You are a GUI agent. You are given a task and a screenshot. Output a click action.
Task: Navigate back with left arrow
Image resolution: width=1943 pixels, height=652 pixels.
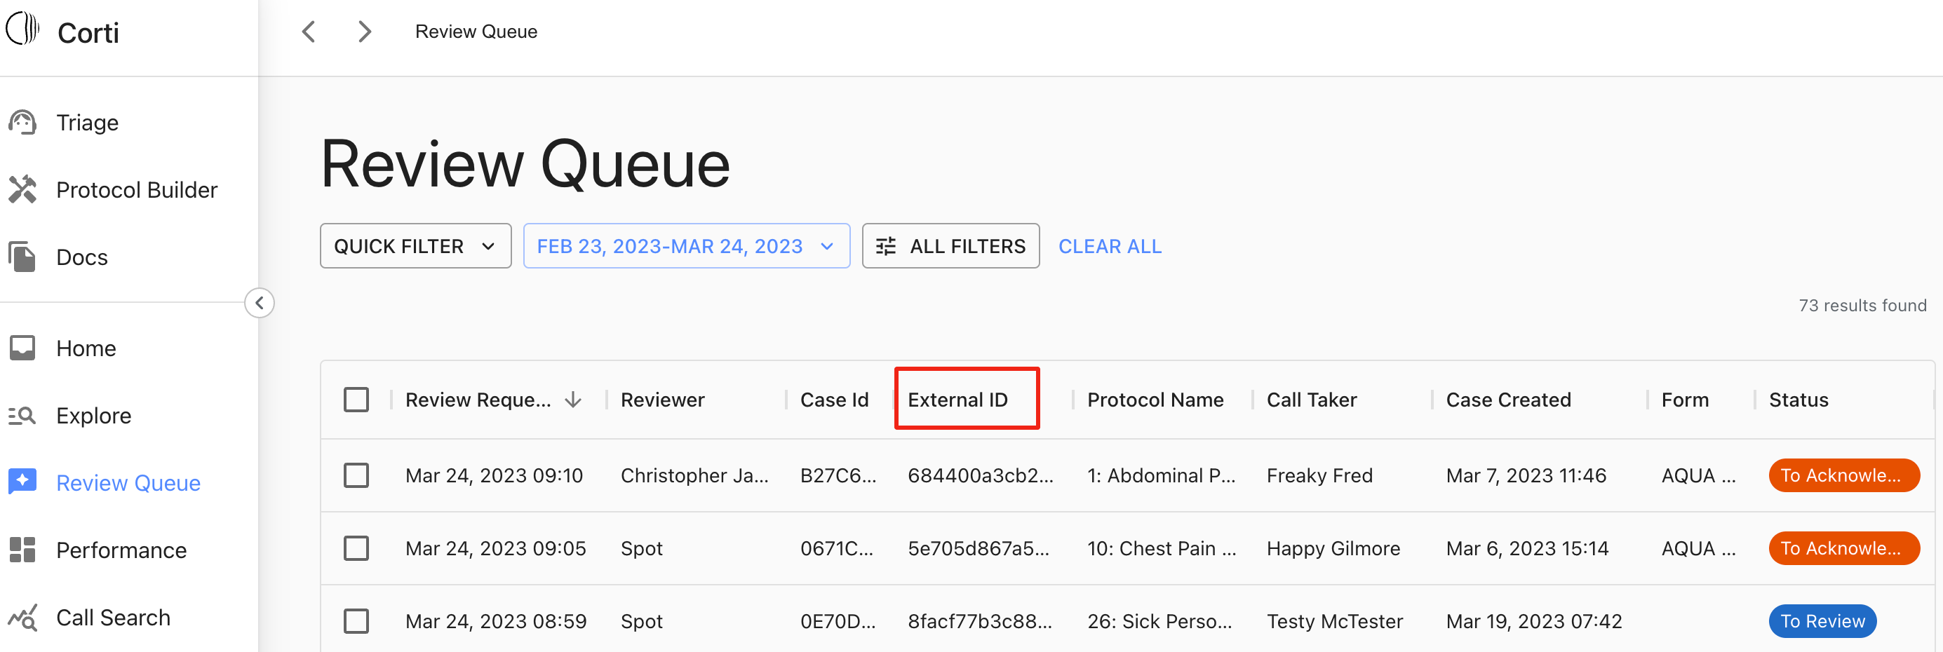(309, 32)
